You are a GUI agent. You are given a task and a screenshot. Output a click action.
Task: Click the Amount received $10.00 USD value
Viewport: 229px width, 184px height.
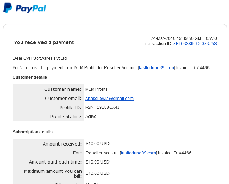pyautogui.click(x=97, y=144)
